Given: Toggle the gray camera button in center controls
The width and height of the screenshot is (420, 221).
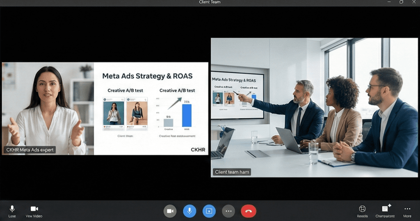Looking at the screenshot, I should (x=170, y=211).
